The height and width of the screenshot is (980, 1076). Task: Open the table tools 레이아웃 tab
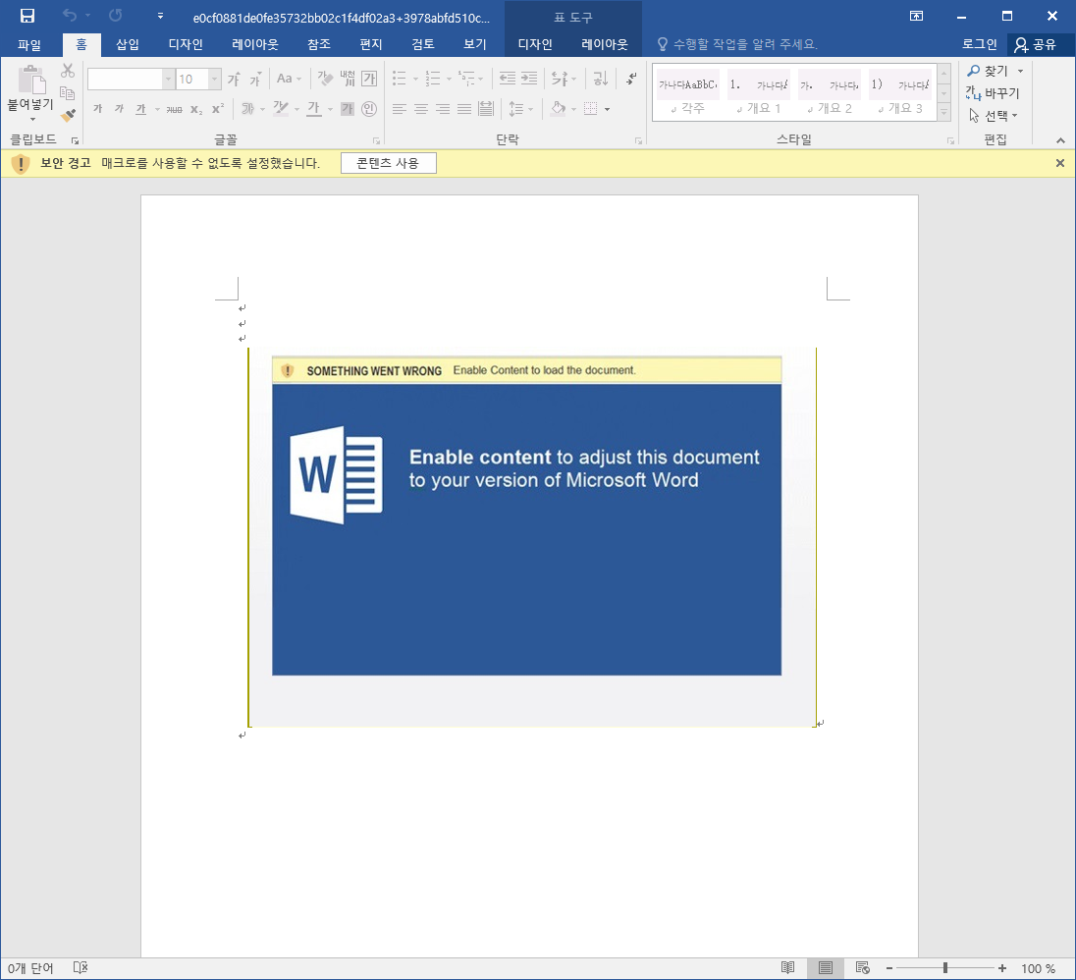coord(605,44)
